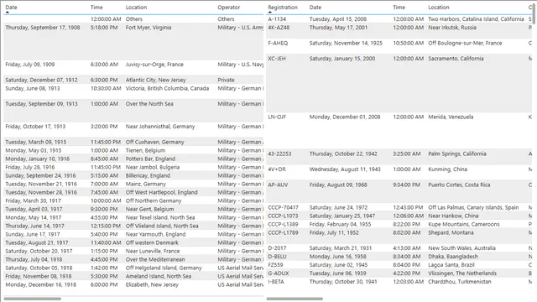This screenshot has height=302, width=537.
Task: Click the Operator column header
Action: coord(229,8)
